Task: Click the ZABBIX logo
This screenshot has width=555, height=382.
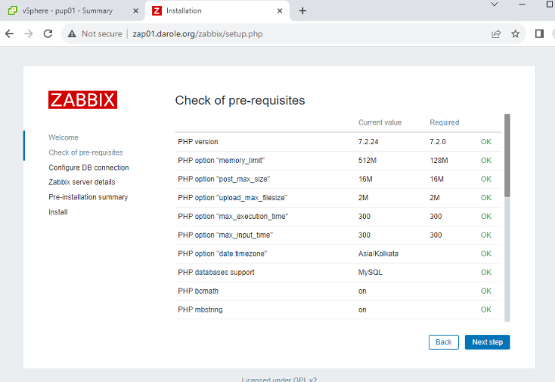Action: click(83, 100)
